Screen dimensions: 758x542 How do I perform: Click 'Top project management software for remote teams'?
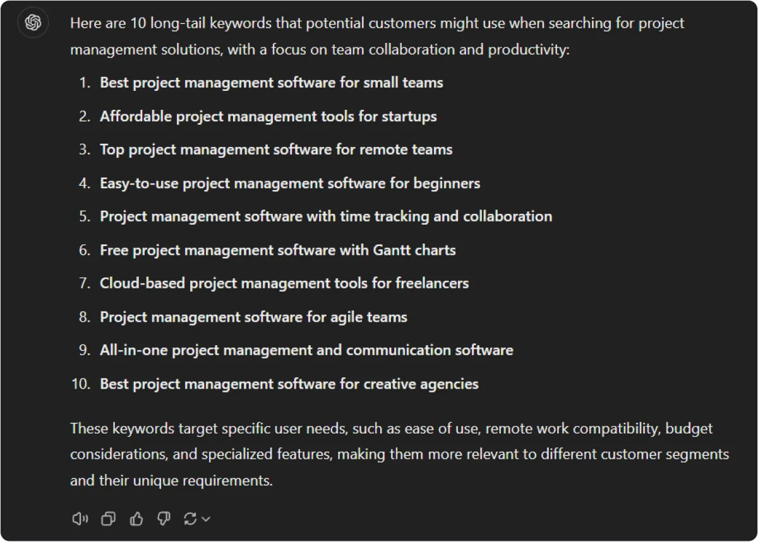point(276,150)
